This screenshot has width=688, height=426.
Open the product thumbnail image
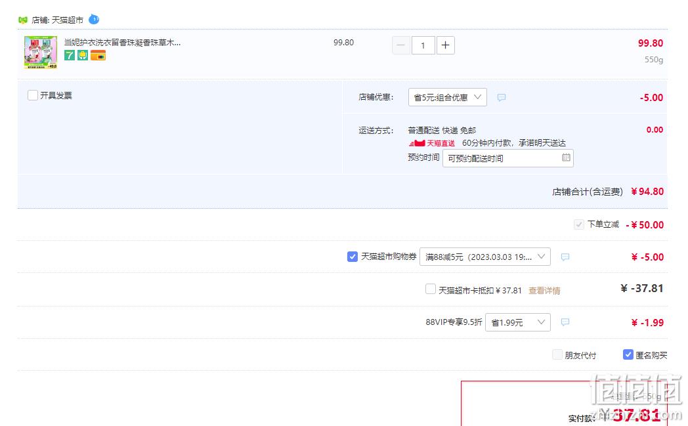click(40, 53)
